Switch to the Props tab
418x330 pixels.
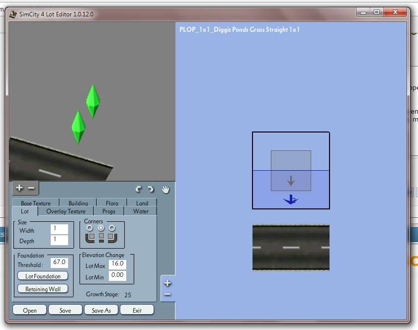(109, 211)
